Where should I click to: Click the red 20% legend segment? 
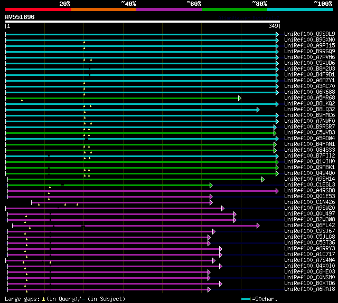(x=38, y=9)
